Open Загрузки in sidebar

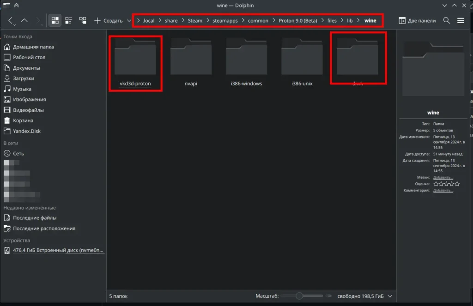pyautogui.click(x=54, y=78)
